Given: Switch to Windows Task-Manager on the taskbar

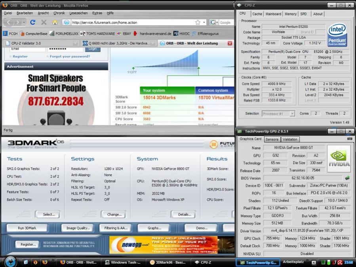Looking at the screenshot, I should point(123,263).
